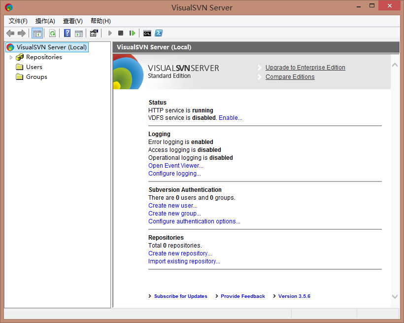Open command prompt toolbar icon
404x323 pixels.
point(147,33)
